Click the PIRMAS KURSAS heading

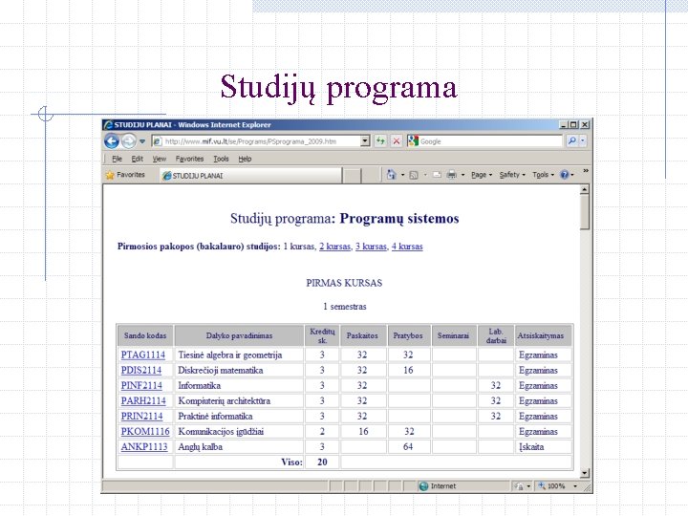344,283
